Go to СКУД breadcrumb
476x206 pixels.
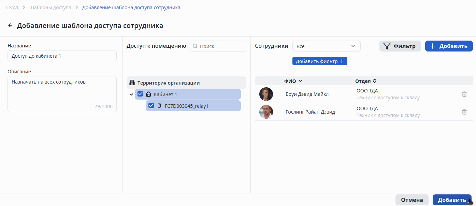(12, 7)
